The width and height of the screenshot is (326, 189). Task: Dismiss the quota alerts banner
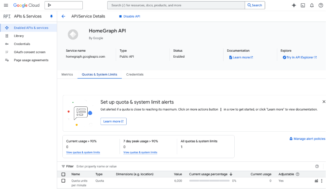(323, 102)
